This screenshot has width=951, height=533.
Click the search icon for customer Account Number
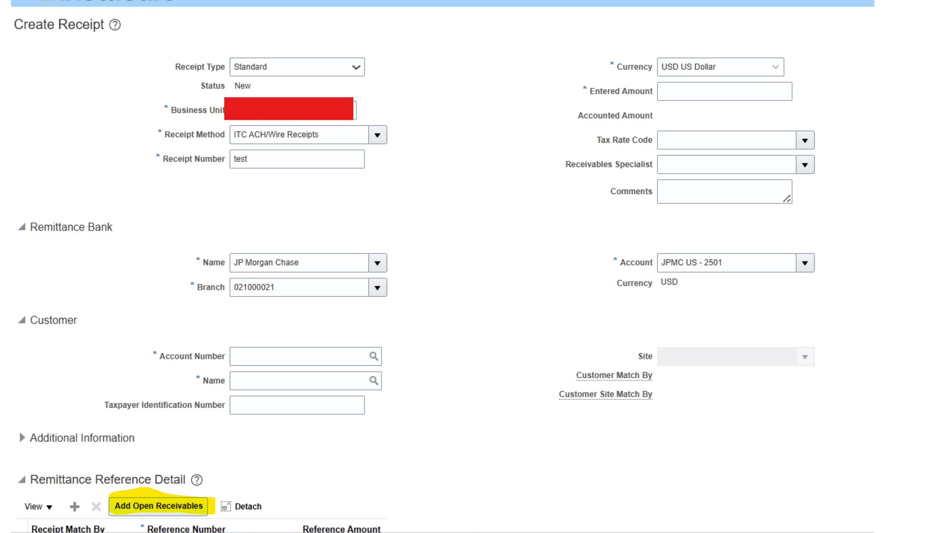tap(373, 356)
